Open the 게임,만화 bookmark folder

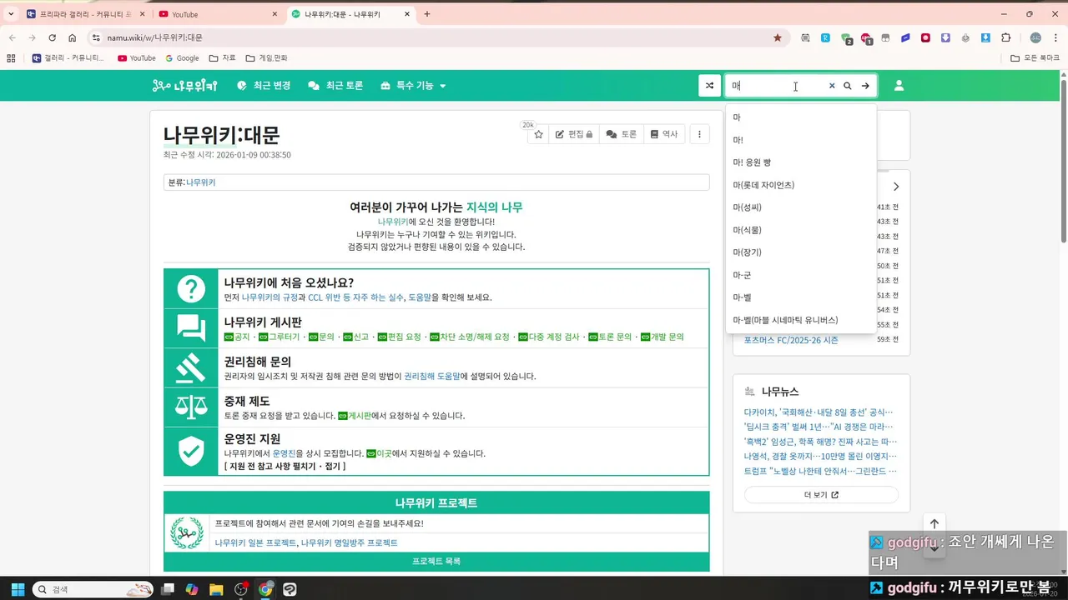tap(266, 58)
